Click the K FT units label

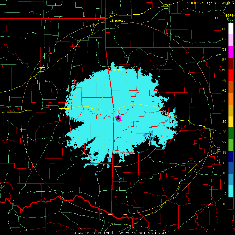click(x=221, y=18)
